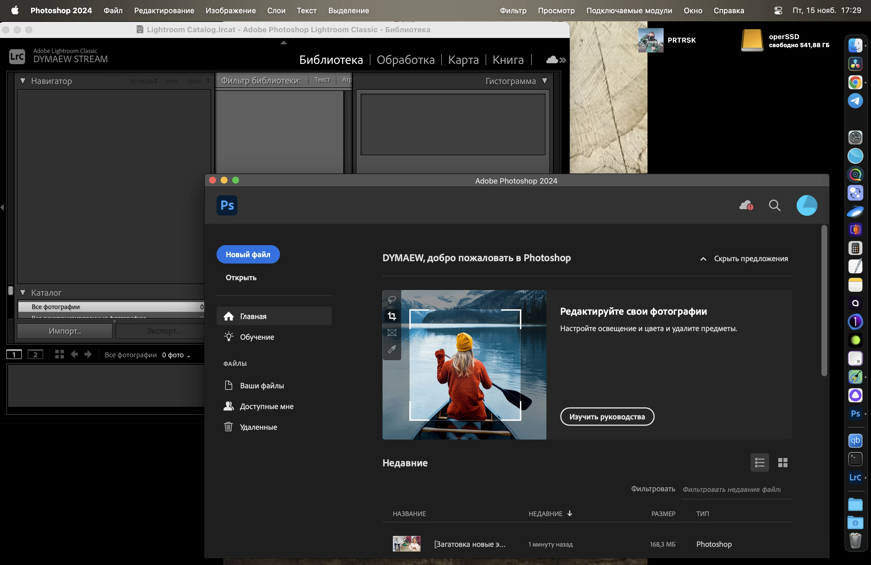Open the Файл menu
The width and height of the screenshot is (871, 565).
click(x=113, y=11)
